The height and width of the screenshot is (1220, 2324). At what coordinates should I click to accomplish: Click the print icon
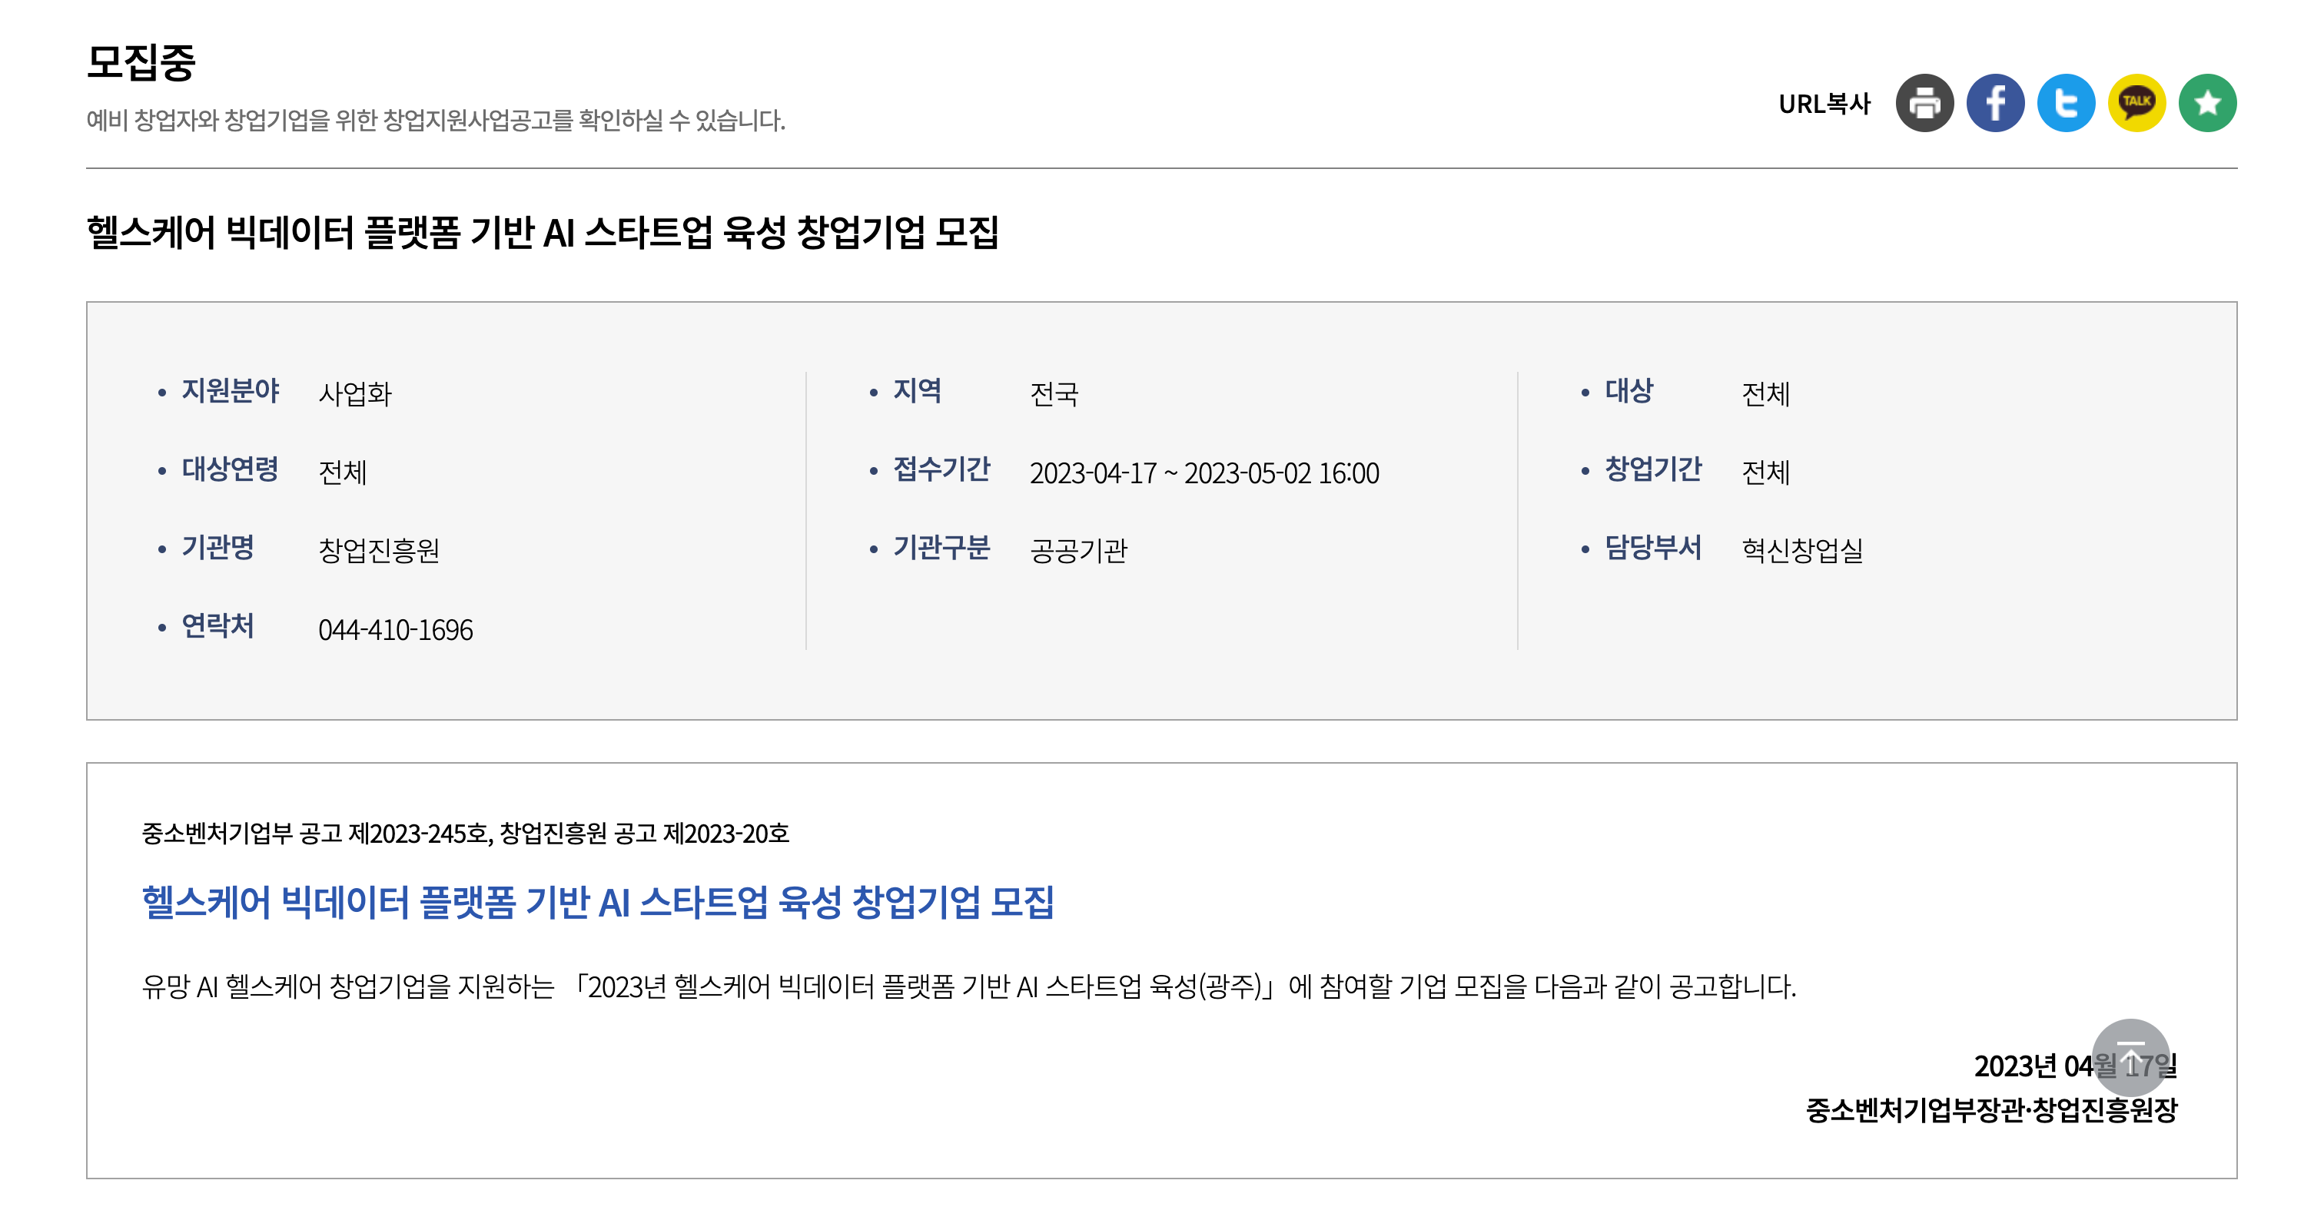tap(1924, 103)
